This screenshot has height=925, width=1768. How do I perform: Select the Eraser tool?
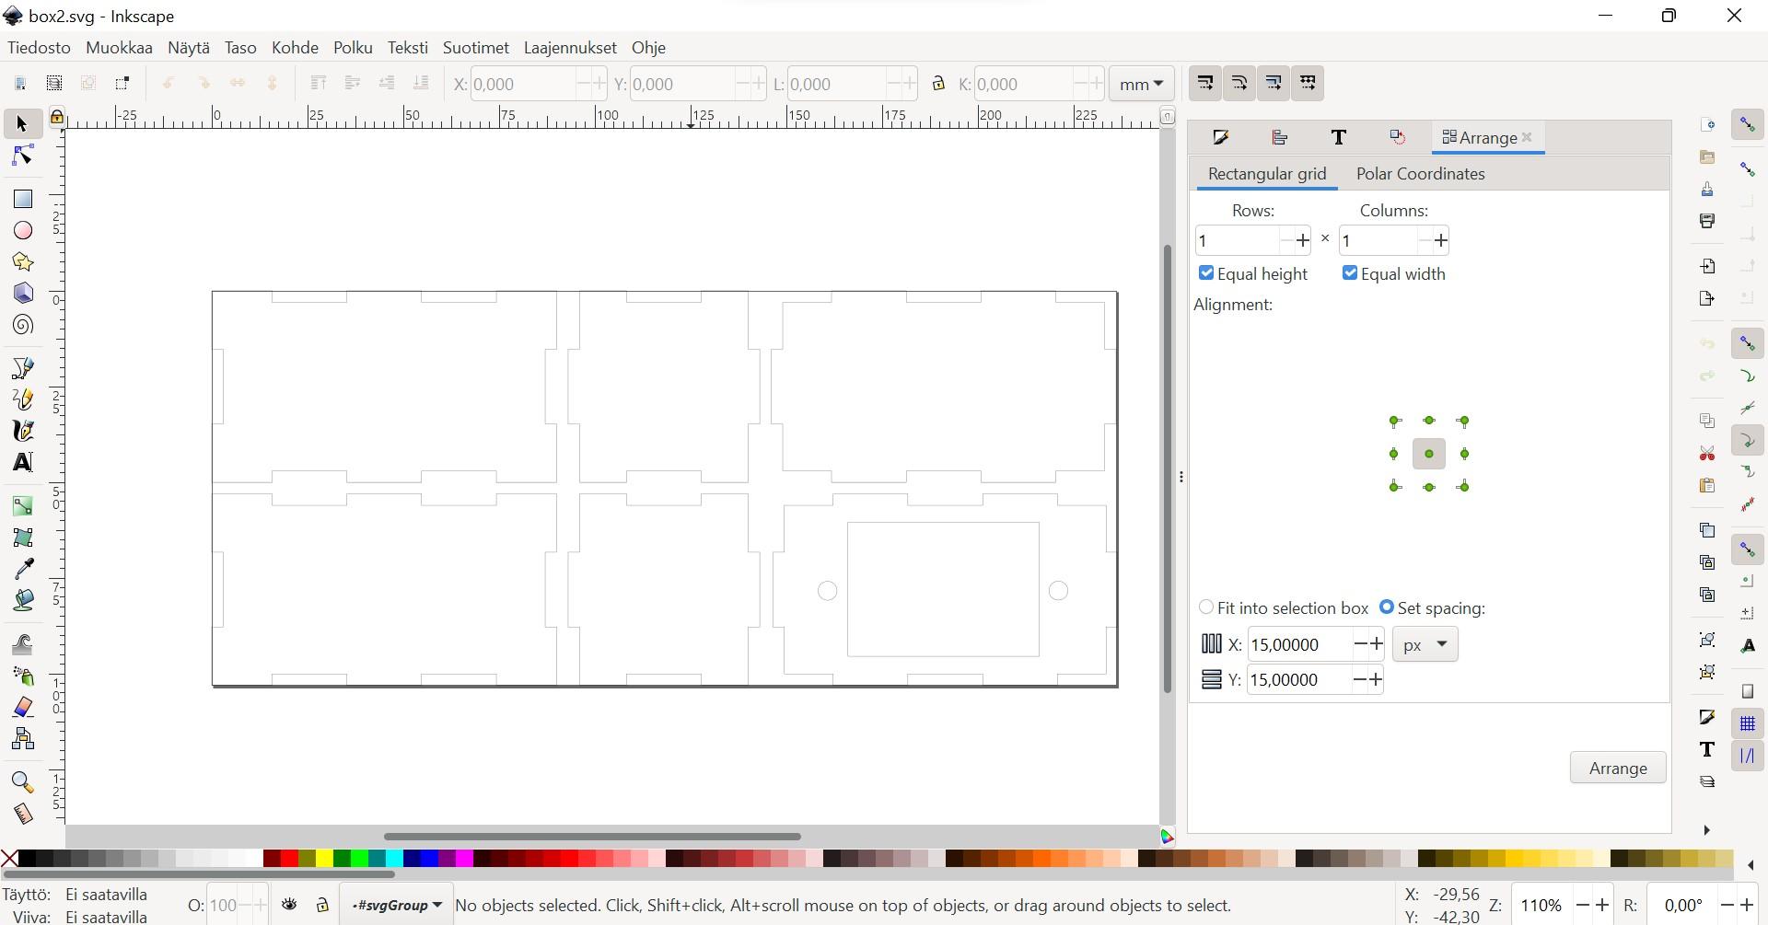tap(22, 707)
